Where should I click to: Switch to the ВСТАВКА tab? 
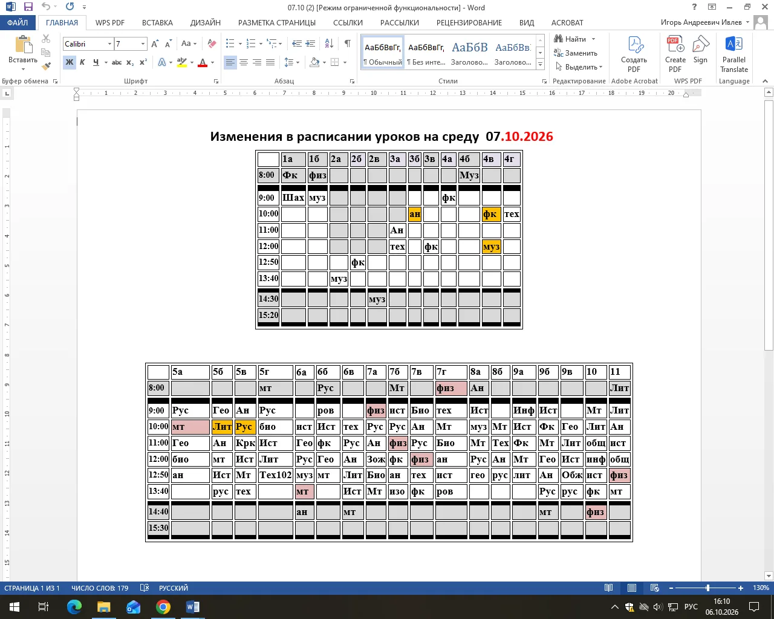(x=157, y=22)
